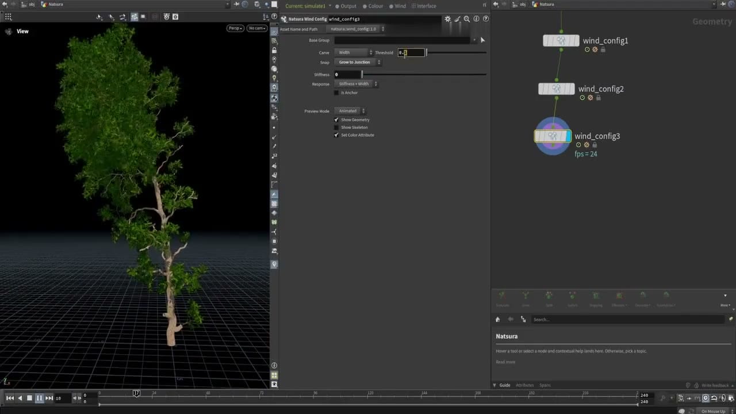Toggle bypass flag on wind_config1 node
The height and width of the screenshot is (414, 736).
pos(595,49)
